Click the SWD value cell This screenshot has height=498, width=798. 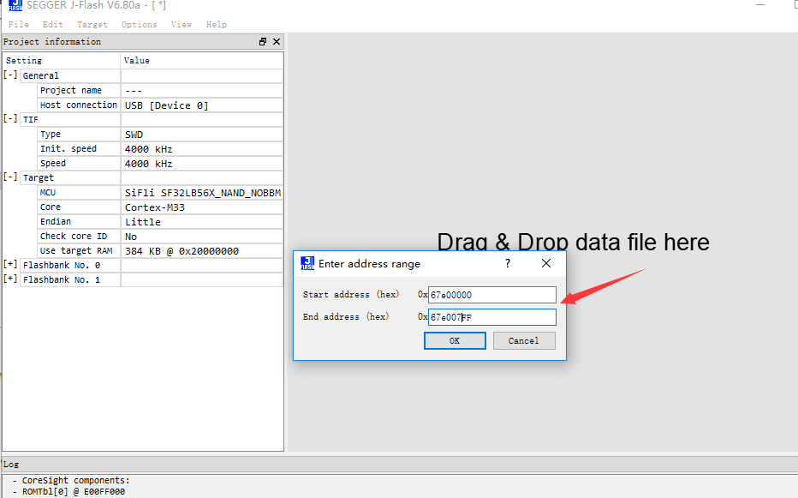point(201,135)
